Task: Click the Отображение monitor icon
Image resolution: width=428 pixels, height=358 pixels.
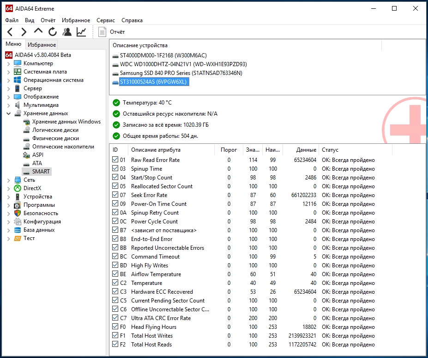Action: point(18,97)
